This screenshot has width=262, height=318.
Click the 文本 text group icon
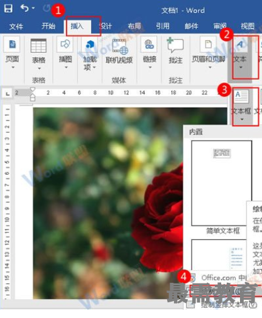tap(240, 45)
